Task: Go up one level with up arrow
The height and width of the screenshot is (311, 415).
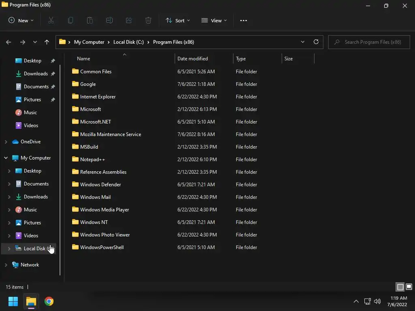Action: click(47, 42)
